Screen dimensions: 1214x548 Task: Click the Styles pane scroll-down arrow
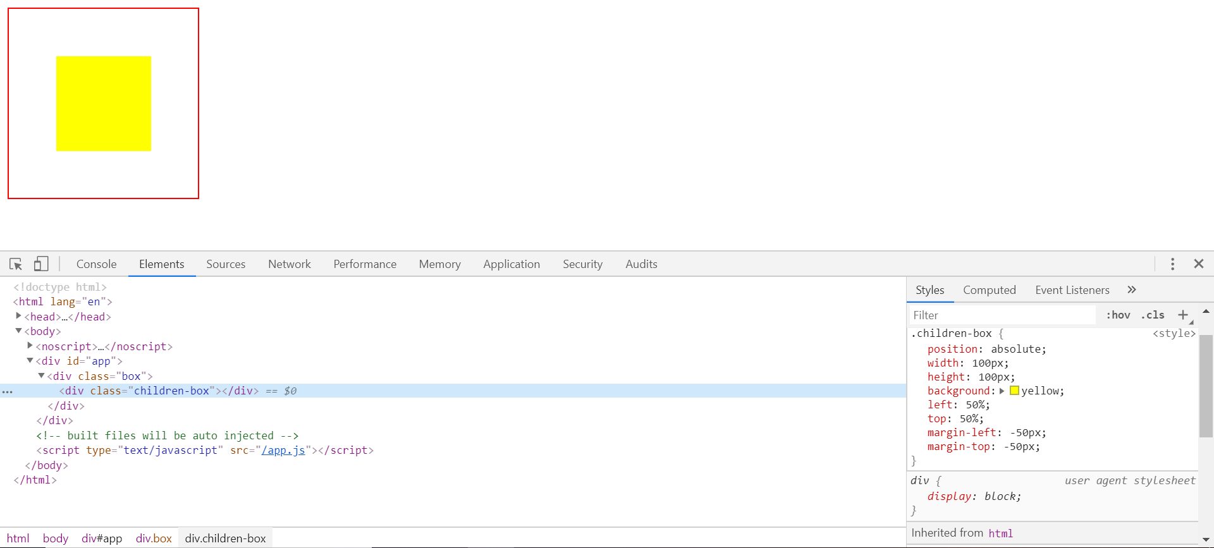coord(1206,539)
